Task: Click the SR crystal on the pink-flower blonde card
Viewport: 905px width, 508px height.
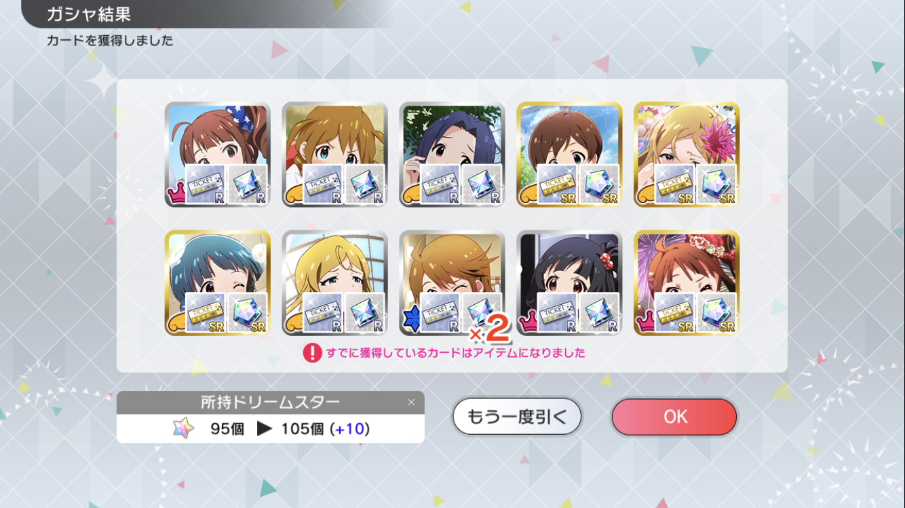Action: click(717, 184)
